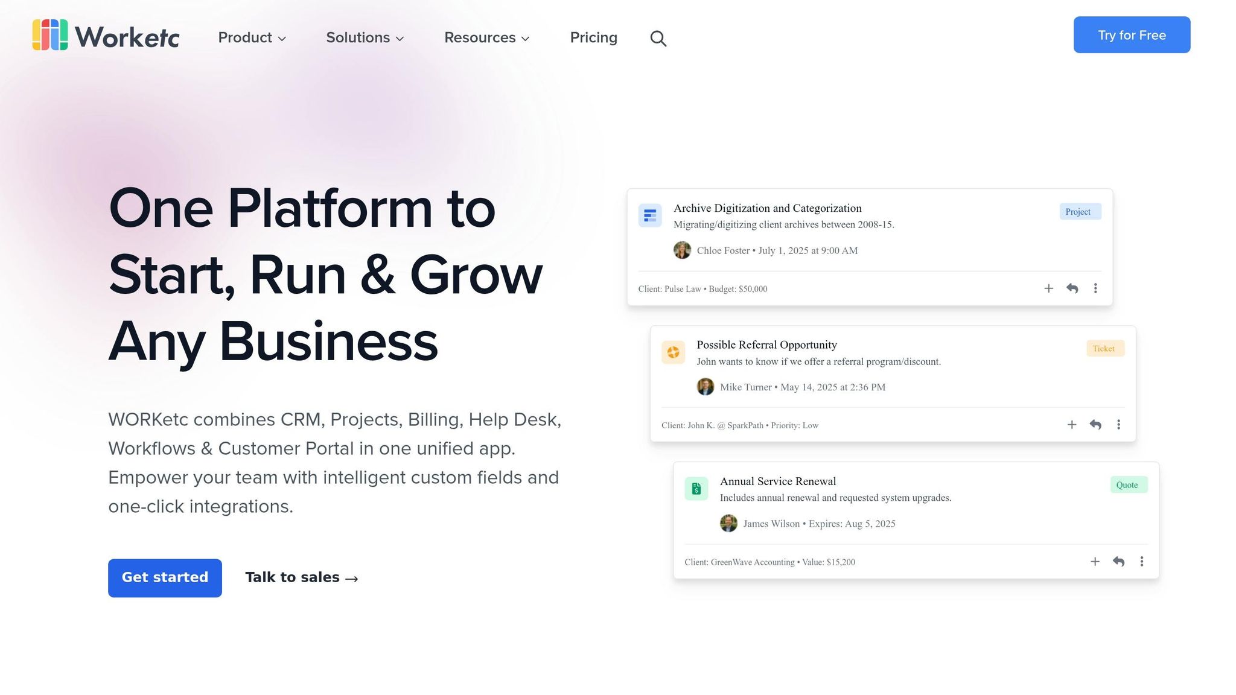Expand the Solutions dropdown menu
The height and width of the screenshot is (695, 1236).
[x=365, y=37]
